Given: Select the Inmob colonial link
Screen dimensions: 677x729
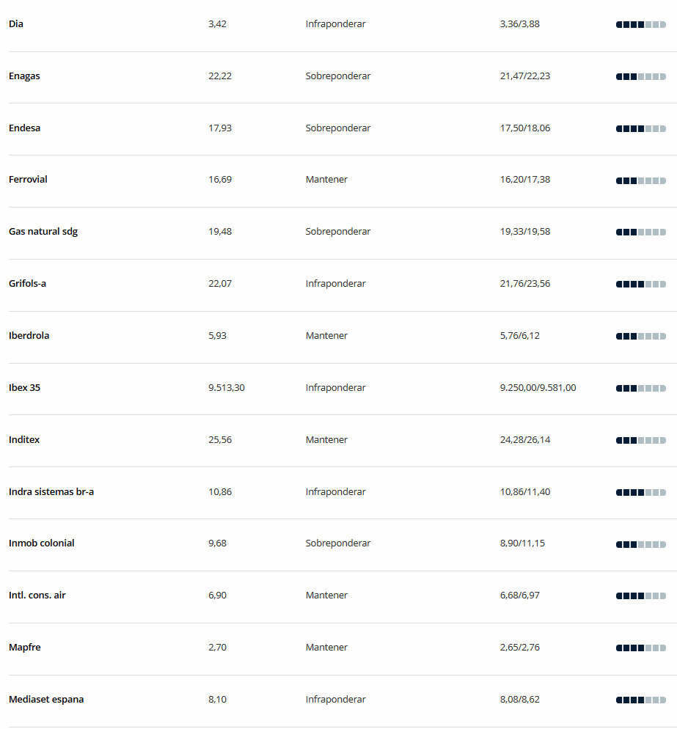Looking at the screenshot, I should 41,543.
